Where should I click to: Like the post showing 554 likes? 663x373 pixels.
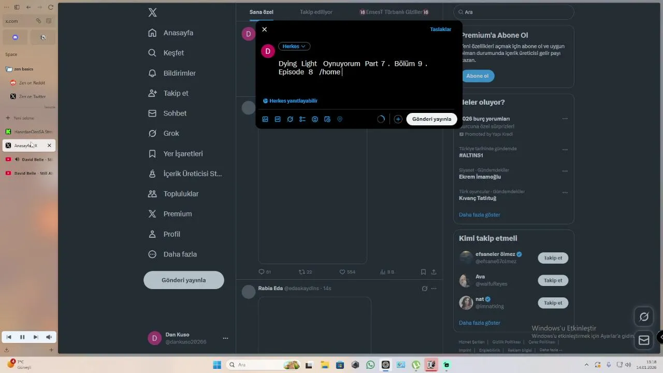pyautogui.click(x=347, y=272)
